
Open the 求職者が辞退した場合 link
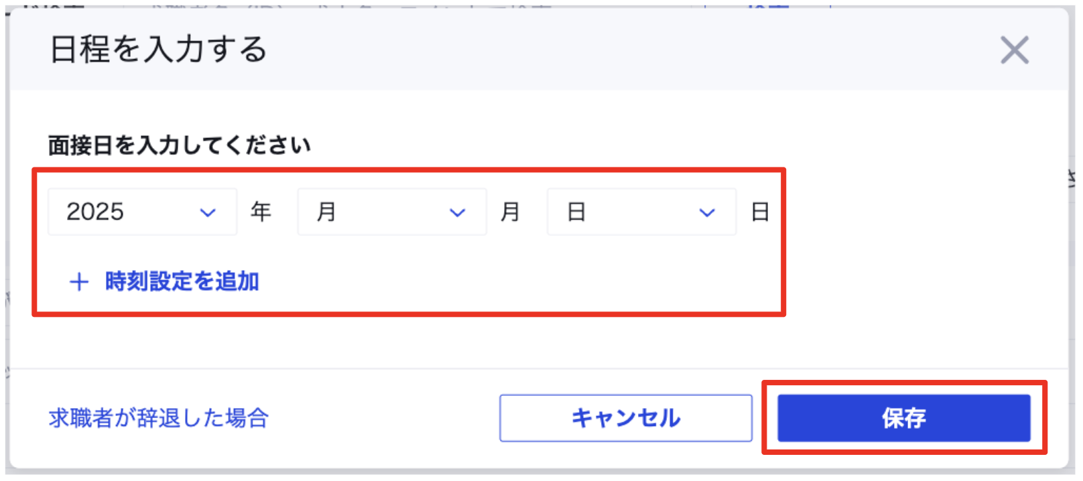point(157,418)
